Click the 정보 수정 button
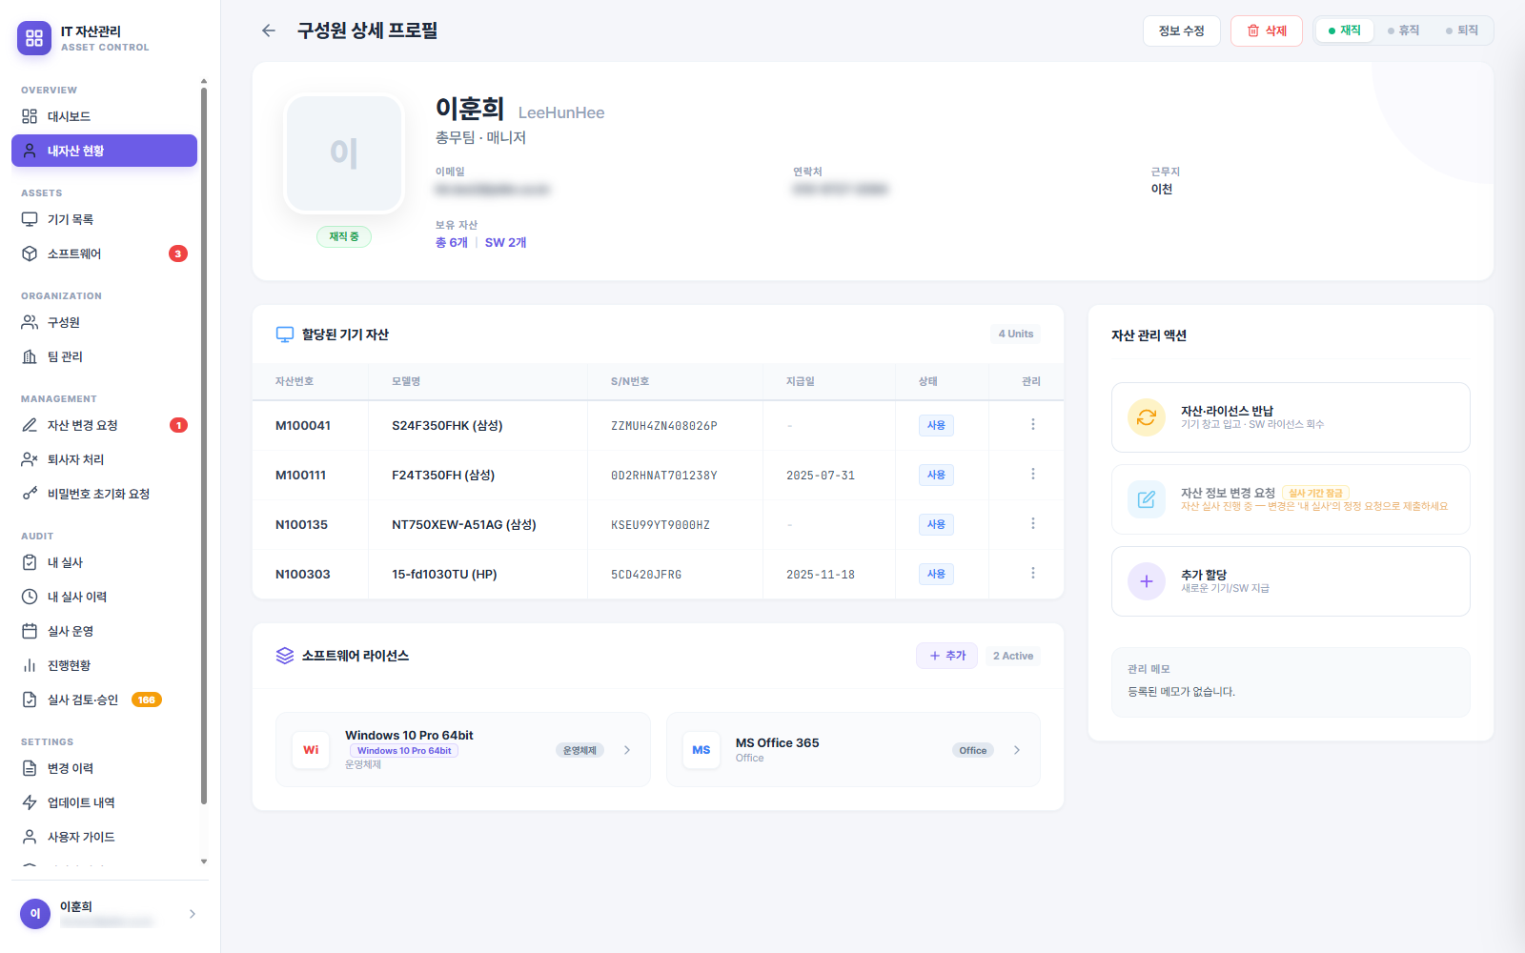Viewport: 1525px width, 953px height. tap(1182, 30)
